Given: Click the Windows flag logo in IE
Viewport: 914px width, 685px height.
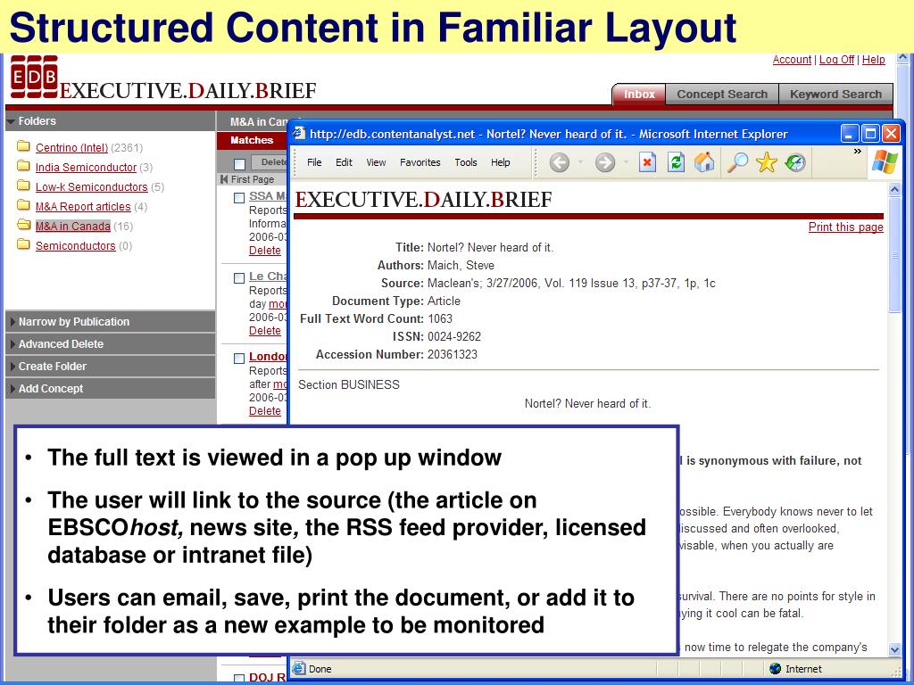Looking at the screenshot, I should [x=885, y=161].
